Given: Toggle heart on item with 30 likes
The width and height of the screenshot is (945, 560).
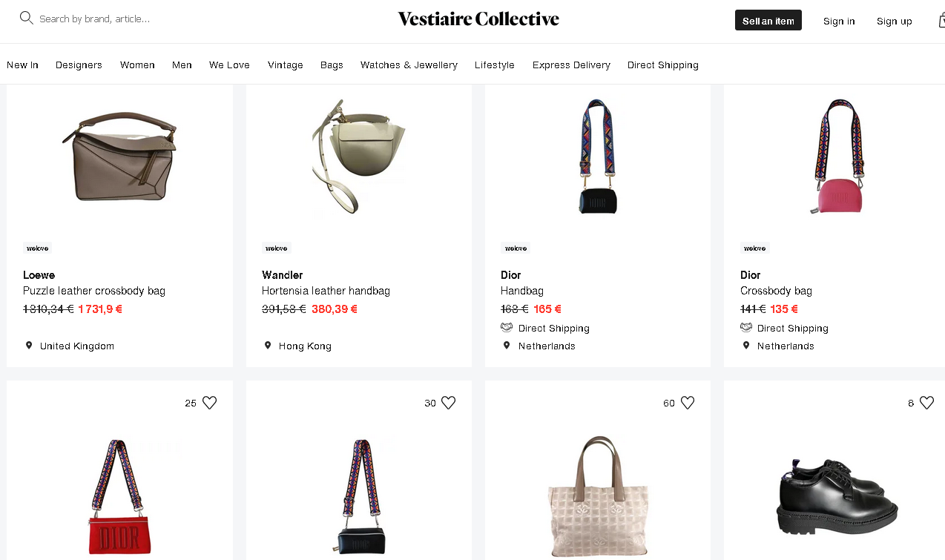Looking at the screenshot, I should tap(449, 403).
